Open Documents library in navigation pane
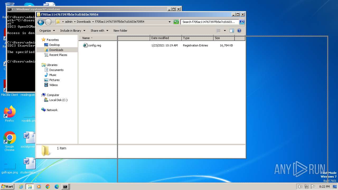The height and width of the screenshot is (190, 338). [x=56, y=70]
